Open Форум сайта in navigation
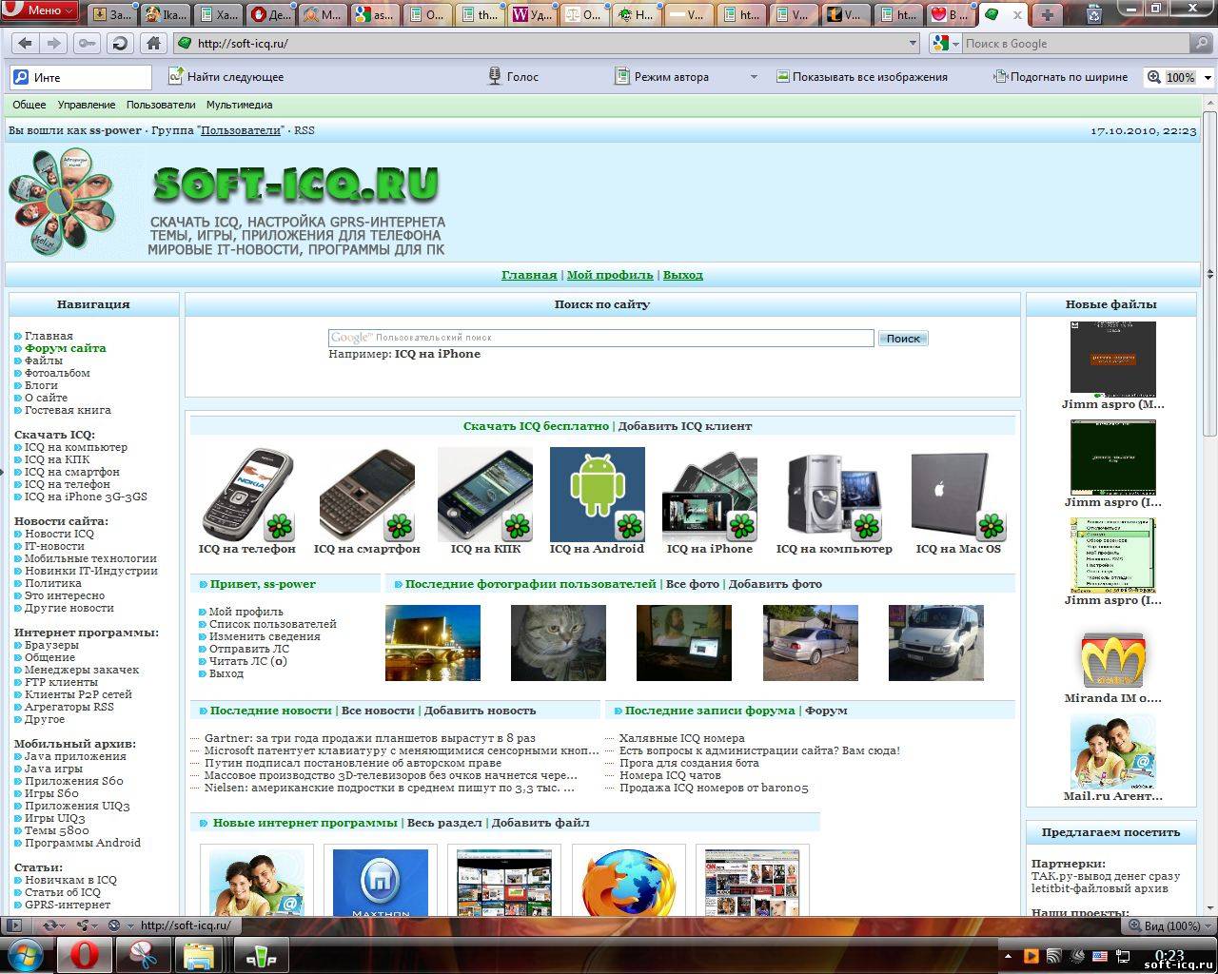The height and width of the screenshot is (974, 1218). point(66,348)
